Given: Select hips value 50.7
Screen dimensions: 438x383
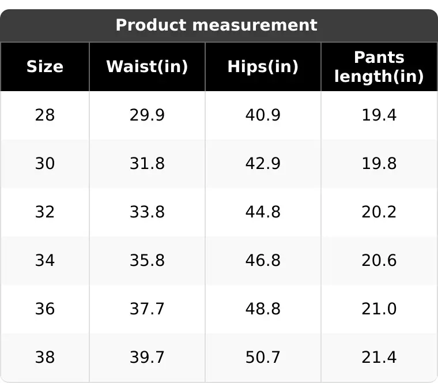Looking at the screenshot, I should click(263, 357).
